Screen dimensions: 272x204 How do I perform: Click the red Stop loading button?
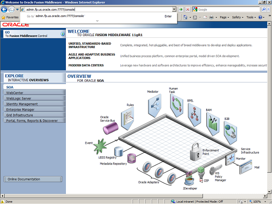pos(188,9)
